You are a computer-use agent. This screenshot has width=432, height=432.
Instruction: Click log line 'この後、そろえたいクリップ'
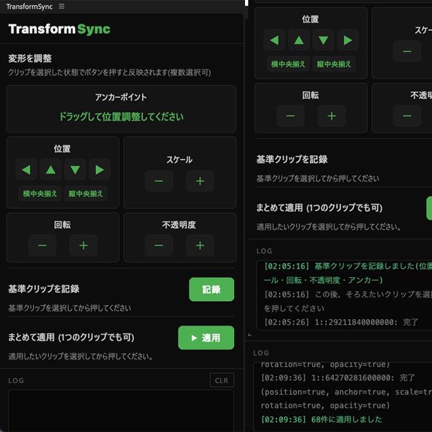coord(348,301)
